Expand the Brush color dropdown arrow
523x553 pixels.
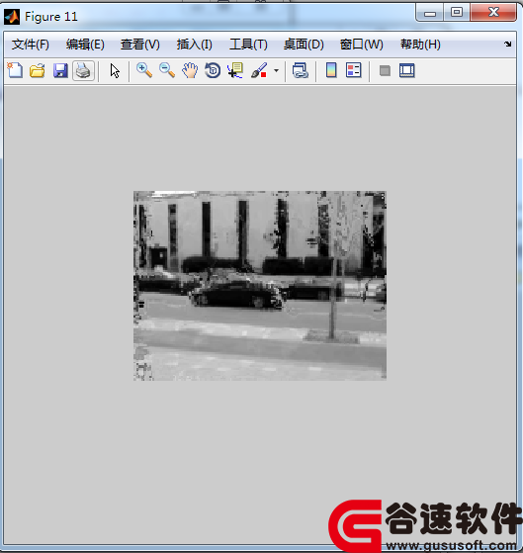[x=276, y=71]
